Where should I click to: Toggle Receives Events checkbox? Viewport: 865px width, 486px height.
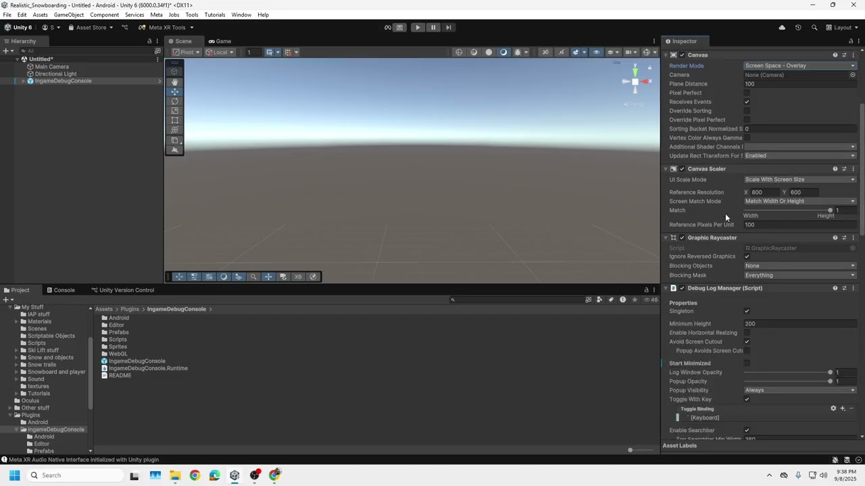[x=747, y=102]
